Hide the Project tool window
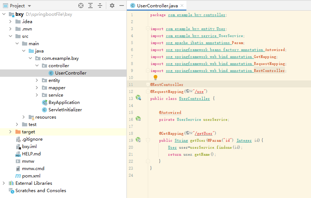 click(122, 6)
